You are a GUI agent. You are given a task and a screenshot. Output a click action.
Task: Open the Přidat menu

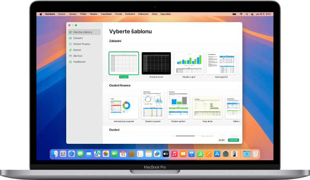click(x=83, y=14)
